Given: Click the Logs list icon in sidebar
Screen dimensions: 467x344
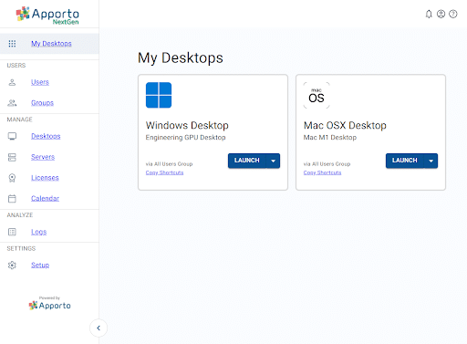Looking at the screenshot, I should coord(12,232).
